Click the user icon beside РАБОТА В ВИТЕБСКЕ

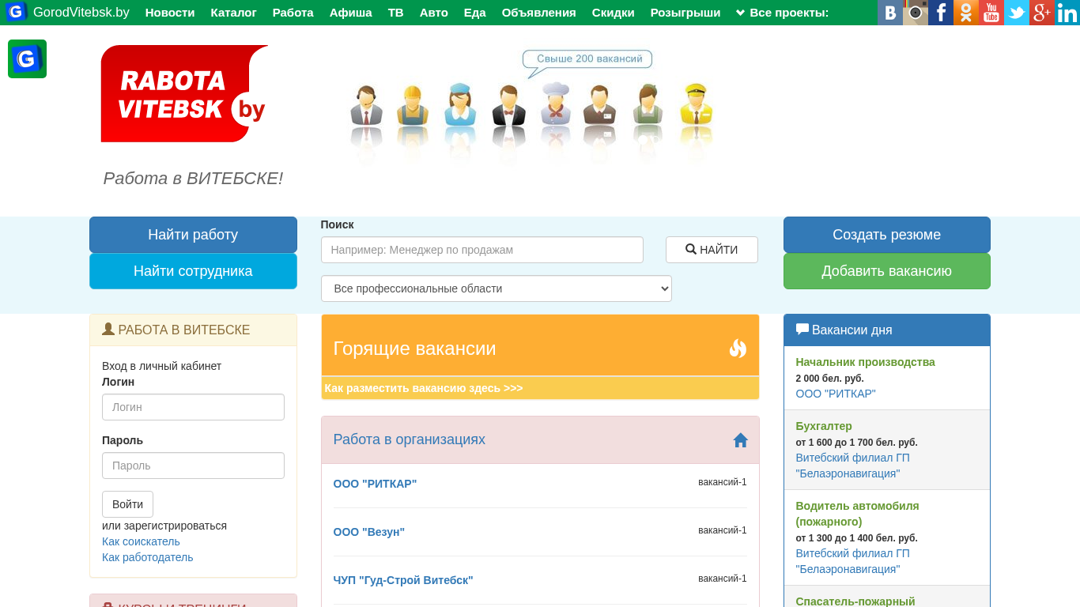pos(108,330)
